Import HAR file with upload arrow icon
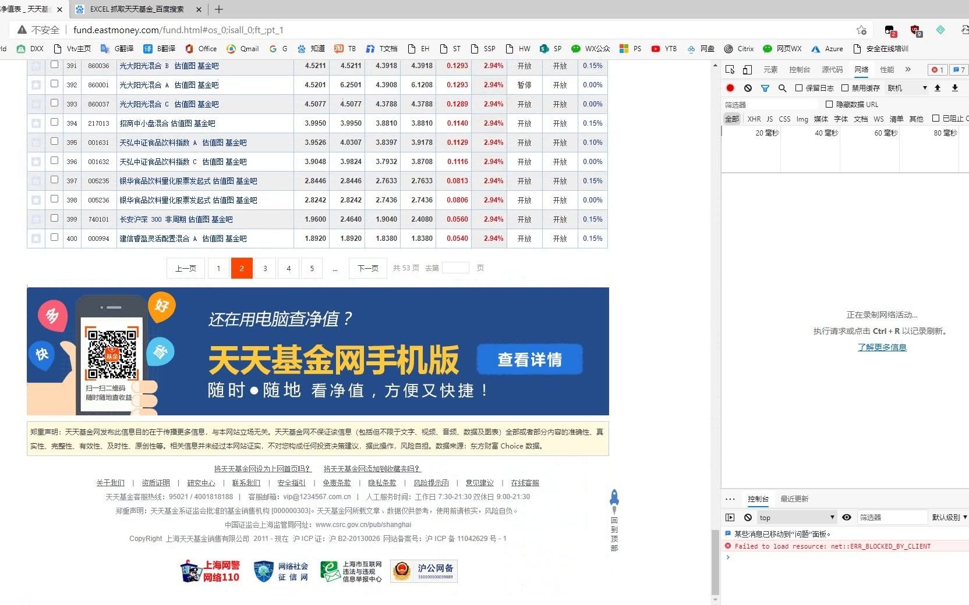This screenshot has width=969, height=605. click(x=938, y=88)
